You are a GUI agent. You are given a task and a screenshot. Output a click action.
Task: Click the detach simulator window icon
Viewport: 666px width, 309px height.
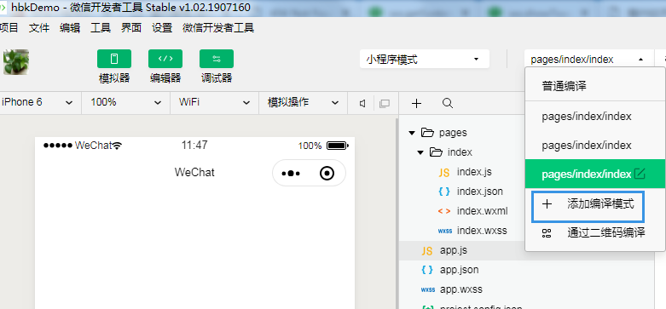(385, 103)
